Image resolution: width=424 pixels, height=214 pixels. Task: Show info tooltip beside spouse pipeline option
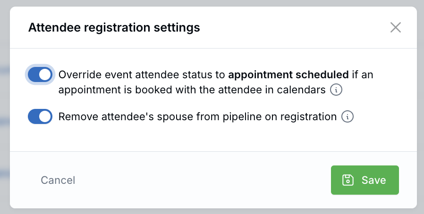[348, 116]
